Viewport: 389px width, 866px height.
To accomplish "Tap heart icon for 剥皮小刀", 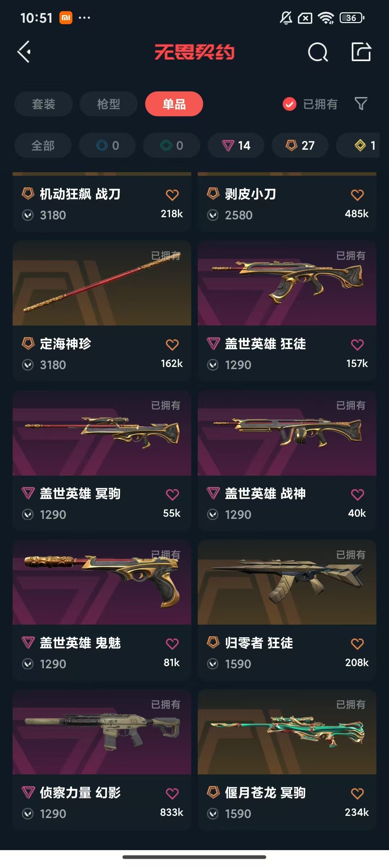I will coord(357,195).
